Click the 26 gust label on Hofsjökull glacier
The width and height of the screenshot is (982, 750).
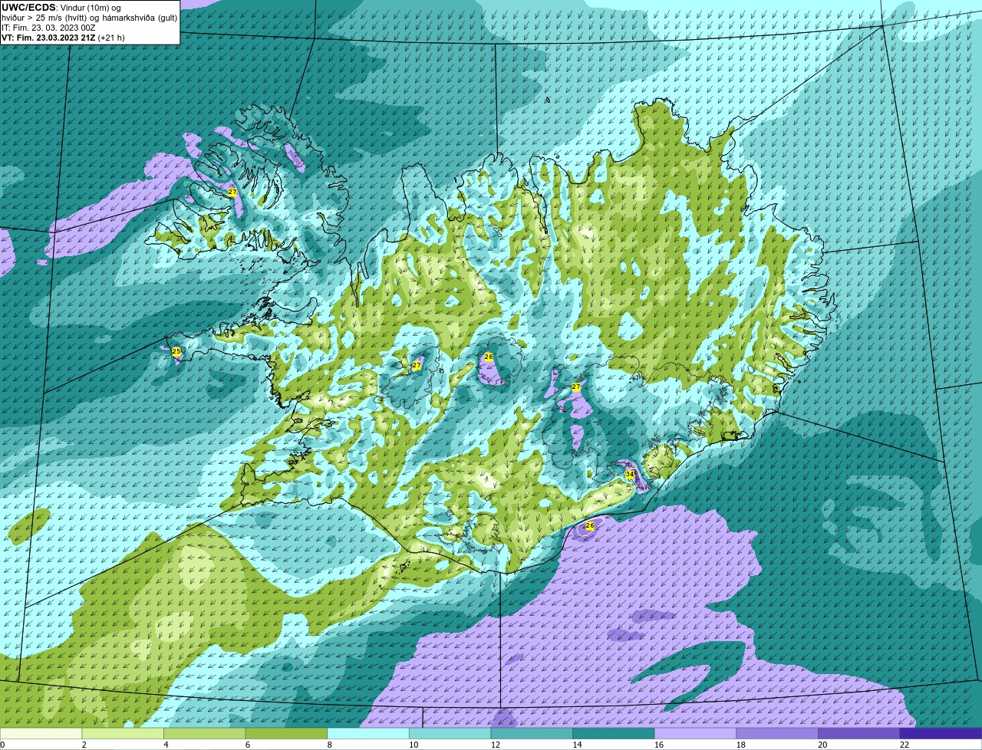(489, 357)
